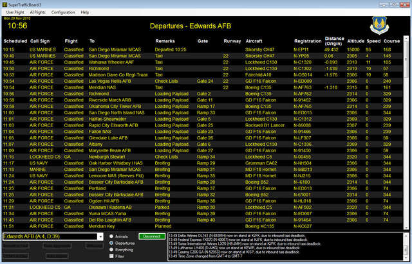The height and width of the screenshot is (264, 412).
Task: Click the Distance (Origin) column header
Action: pyautogui.click(x=334, y=41)
